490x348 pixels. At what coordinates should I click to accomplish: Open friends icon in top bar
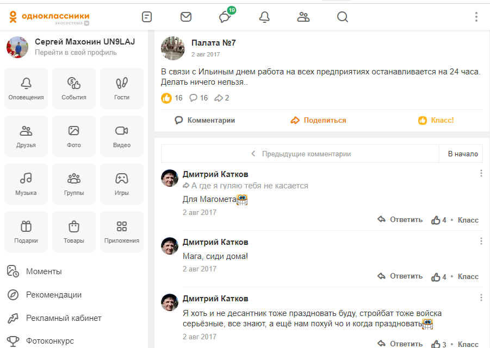(303, 17)
